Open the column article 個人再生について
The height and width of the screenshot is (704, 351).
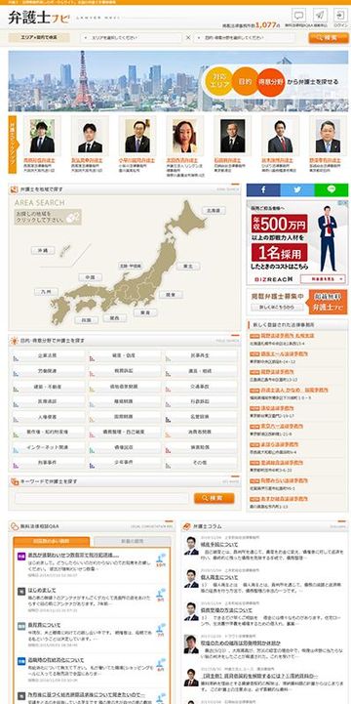pos(219,578)
